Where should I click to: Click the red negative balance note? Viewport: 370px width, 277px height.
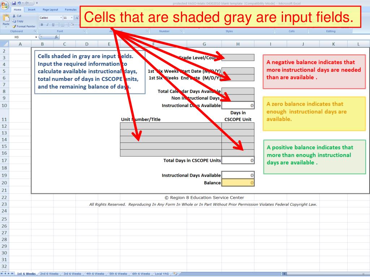(314, 72)
